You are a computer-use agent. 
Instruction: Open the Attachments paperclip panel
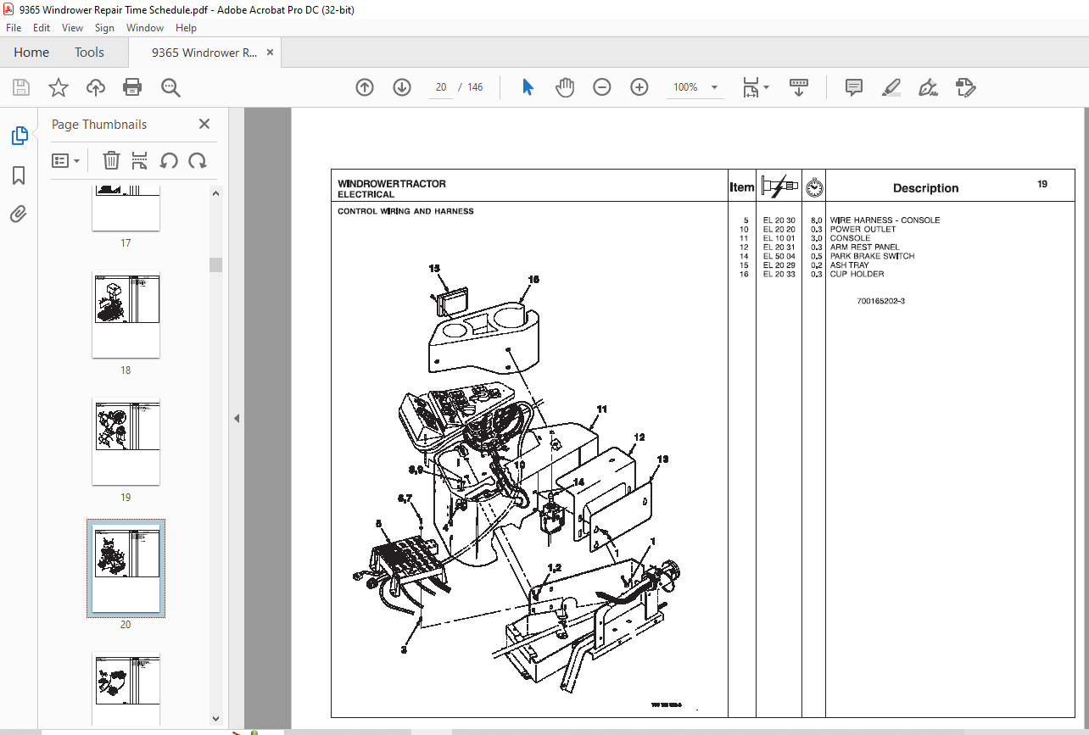coord(19,214)
